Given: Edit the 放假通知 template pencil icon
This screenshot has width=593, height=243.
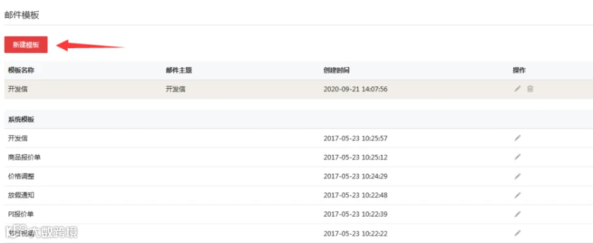Looking at the screenshot, I should coord(517,195).
